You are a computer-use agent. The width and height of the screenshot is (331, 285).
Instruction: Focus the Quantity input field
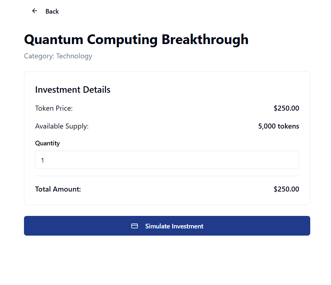[167, 160]
